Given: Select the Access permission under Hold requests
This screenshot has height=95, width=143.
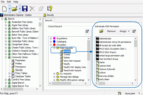Looking at the screenshot, I should (x=67, y=51).
